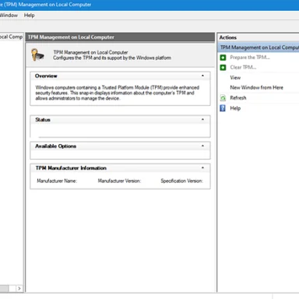The image size is (299, 299).
Task: Click the Available Options heading
Action: pos(55,146)
